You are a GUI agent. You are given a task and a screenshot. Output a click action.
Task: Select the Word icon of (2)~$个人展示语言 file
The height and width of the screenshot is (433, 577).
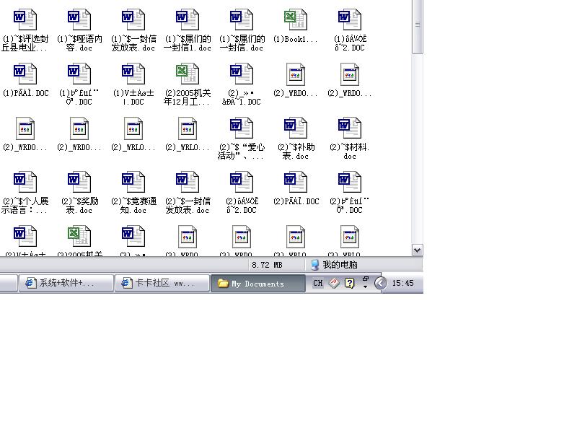click(25, 183)
